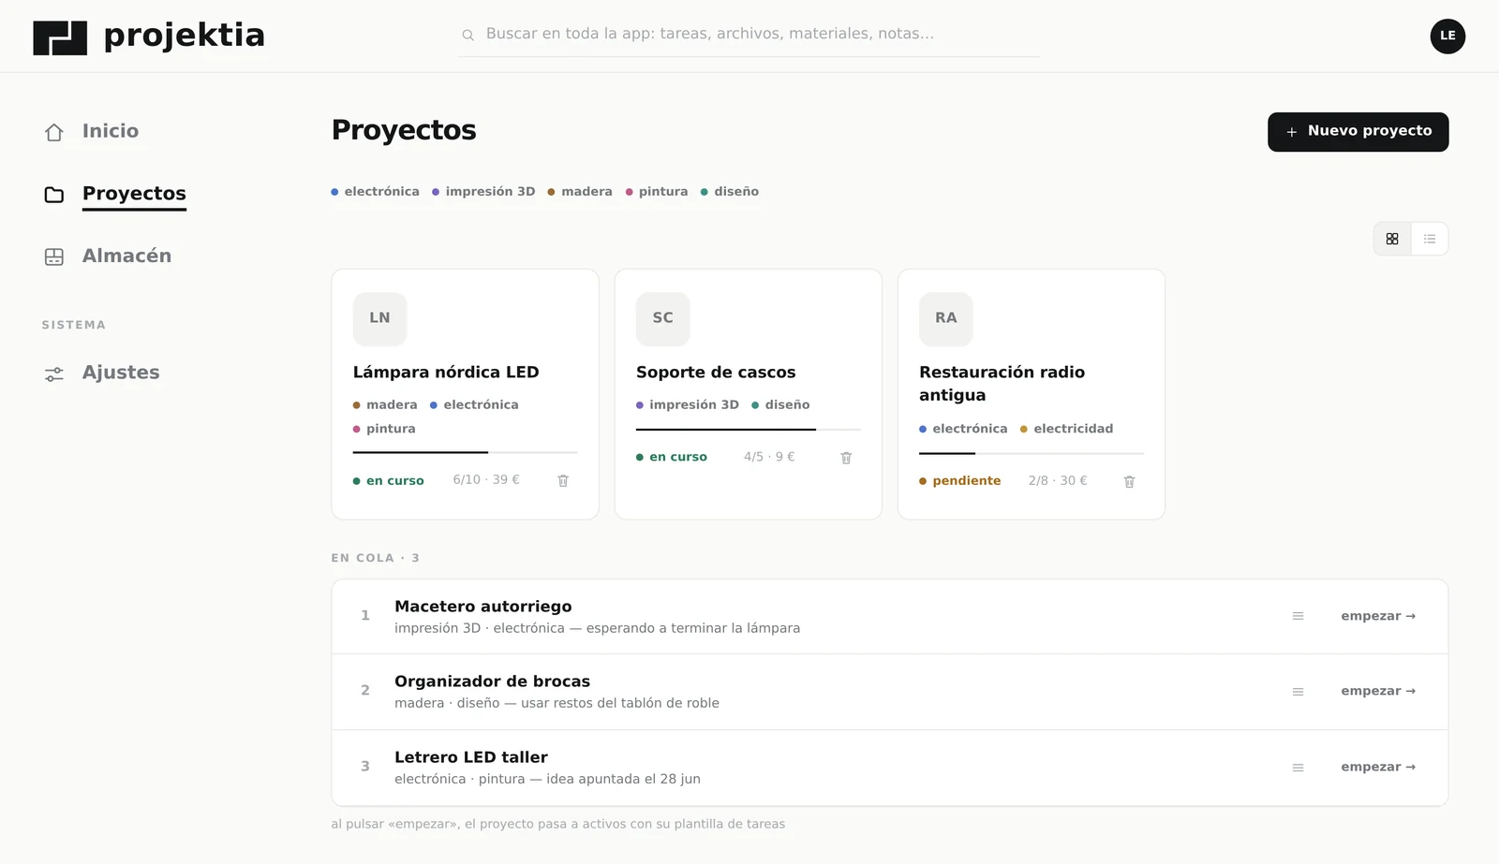The image size is (1499, 864).
Task: Start the Organizador de brocas project
Action: (1378, 691)
